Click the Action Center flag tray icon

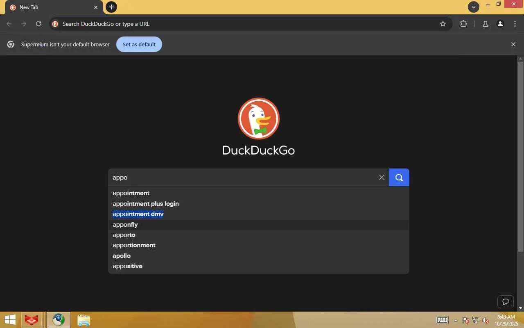point(466,320)
